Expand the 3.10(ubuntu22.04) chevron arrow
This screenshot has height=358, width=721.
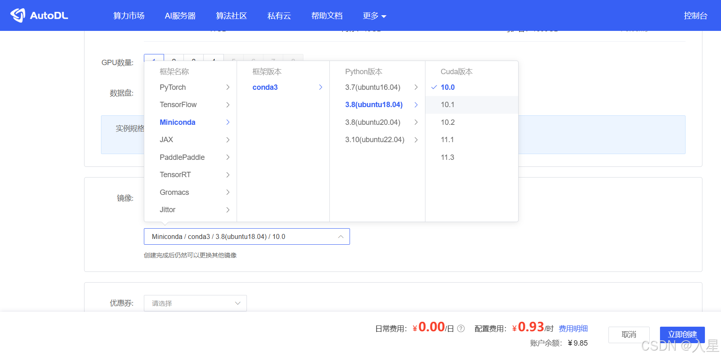416,140
